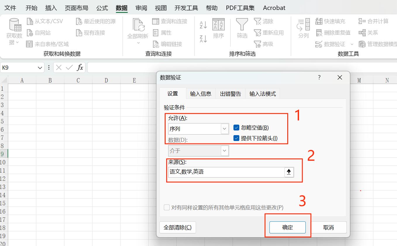Click 清除 (Clear filter) icon
Screen dimensions: 397x246
(257, 21)
